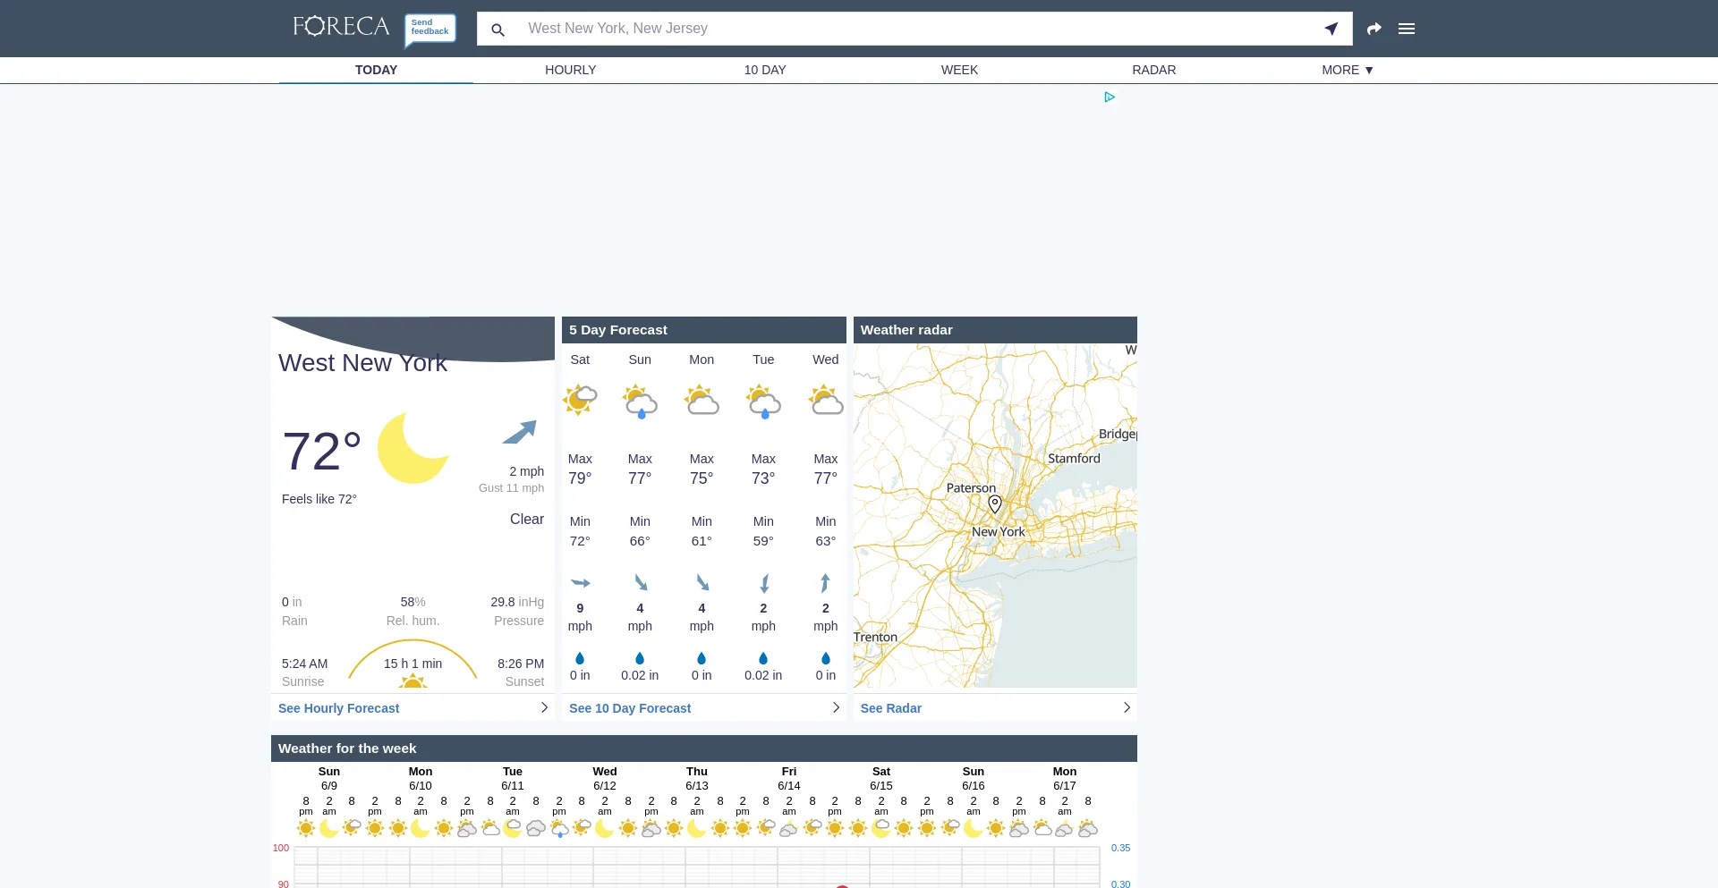This screenshot has height=888, width=1718.
Task: Click the Fri 6/14 column header
Action: point(789,778)
